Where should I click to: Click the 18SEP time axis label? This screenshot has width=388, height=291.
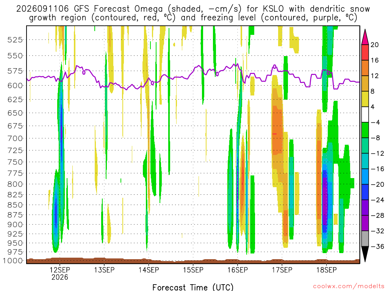(x=326, y=270)
